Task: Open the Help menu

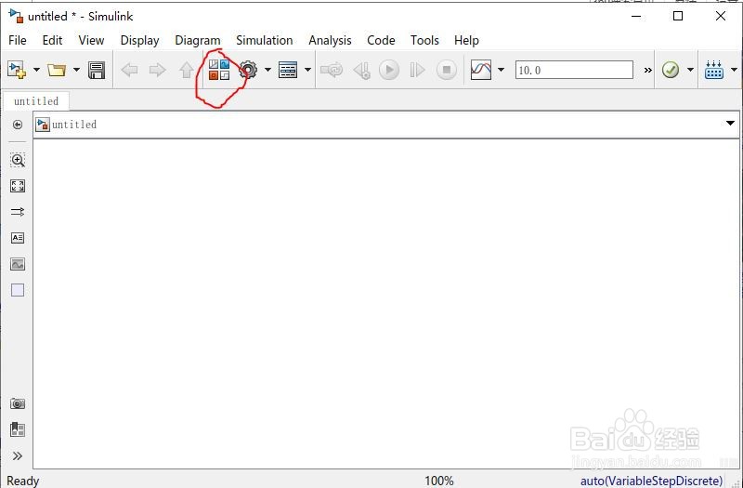Action: [x=466, y=40]
